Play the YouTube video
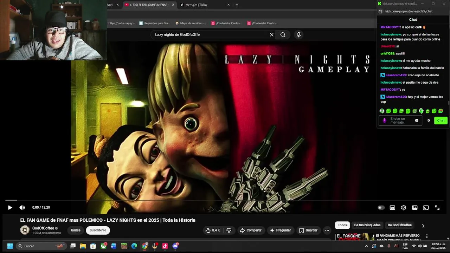Image resolution: width=450 pixels, height=253 pixels. pyautogui.click(x=10, y=207)
